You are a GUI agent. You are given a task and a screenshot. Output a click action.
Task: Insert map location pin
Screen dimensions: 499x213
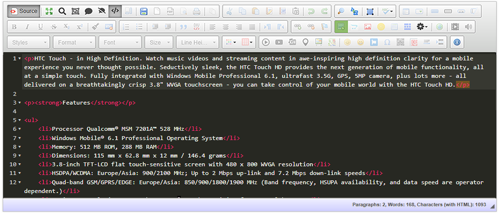click(x=305, y=42)
